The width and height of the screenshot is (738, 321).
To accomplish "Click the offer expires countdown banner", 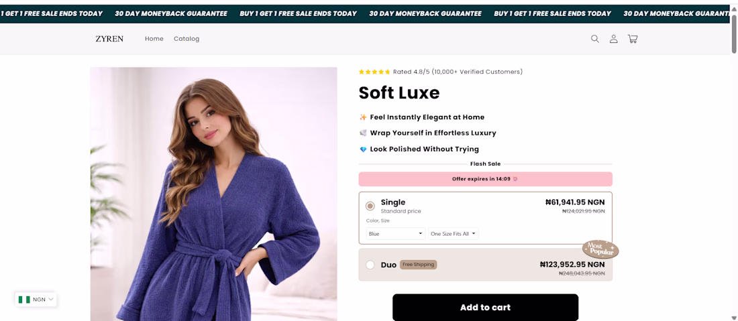I will point(485,179).
